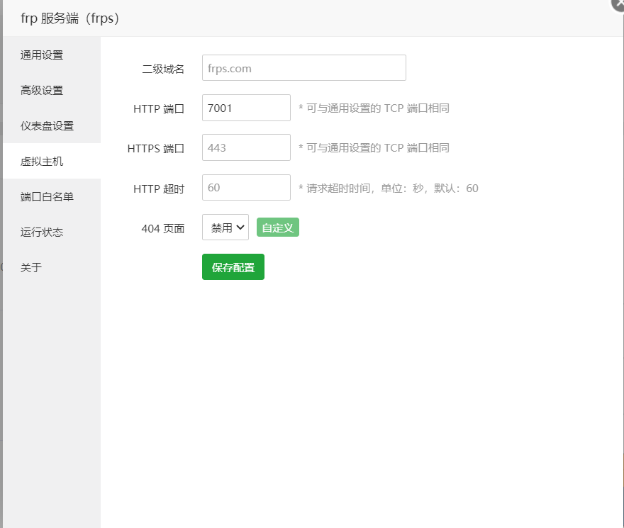Click the 二级域名 label

[x=163, y=69]
